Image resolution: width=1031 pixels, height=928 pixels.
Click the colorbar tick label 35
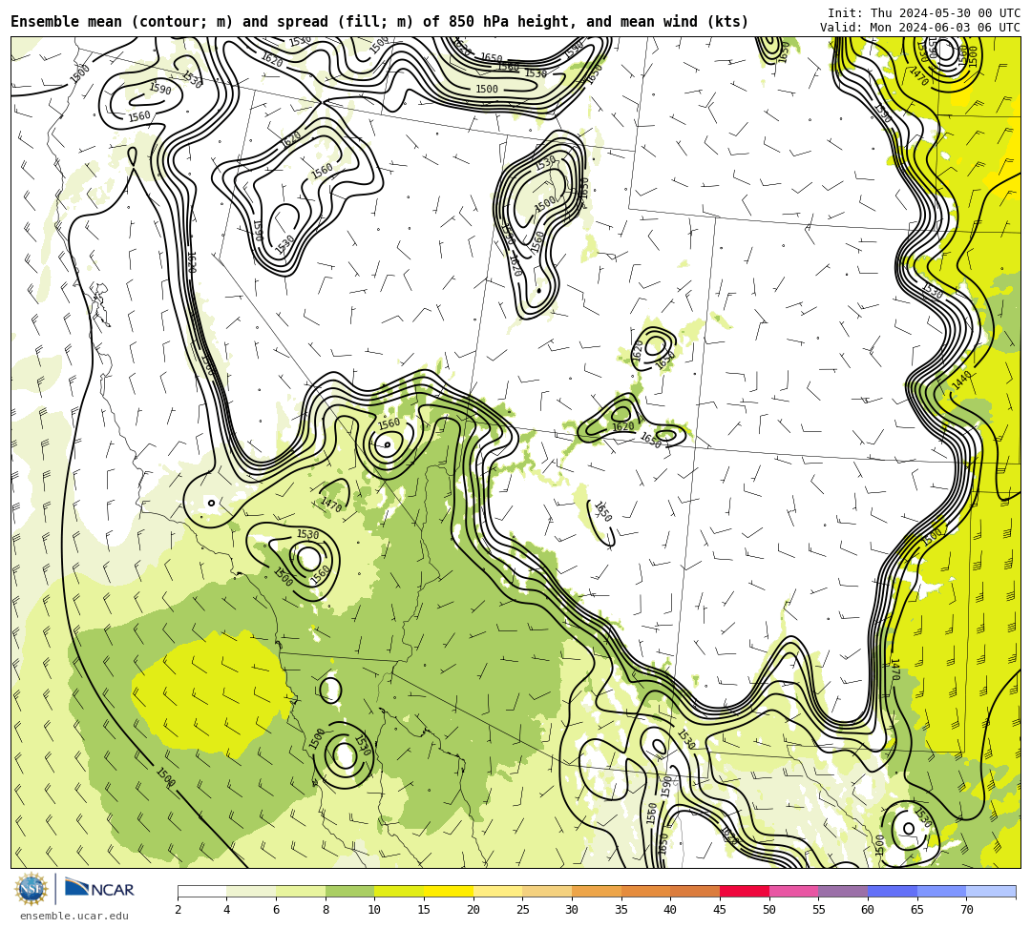pos(621,910)
